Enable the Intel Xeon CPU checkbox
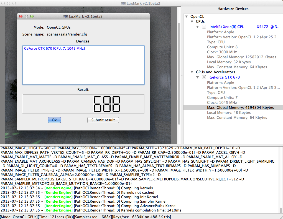The image size is (283, 219). (204, 27)
